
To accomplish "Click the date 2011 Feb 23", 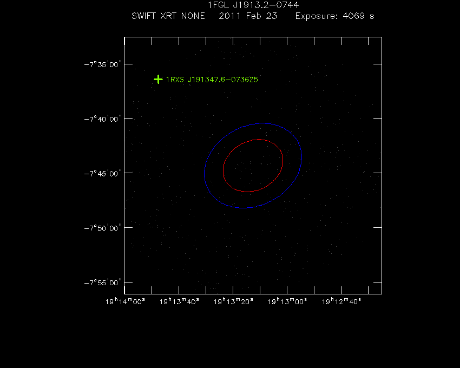I will pyautogui.click(x=248, y=16).
